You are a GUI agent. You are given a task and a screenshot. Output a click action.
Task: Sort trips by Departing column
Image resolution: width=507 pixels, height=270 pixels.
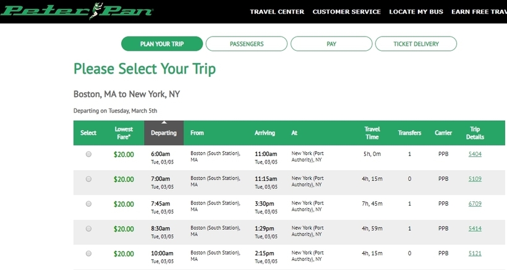tap(164, 133)
